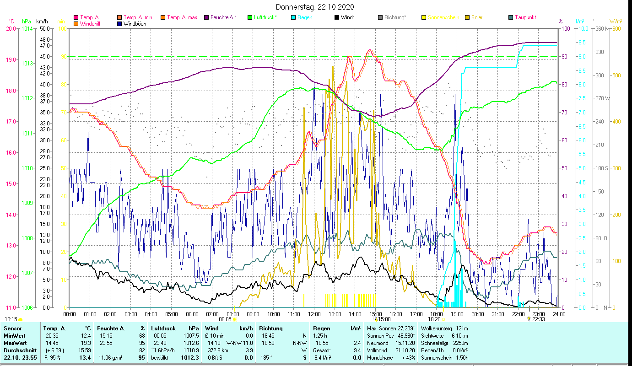Click the sun icon next to 10:15
632x366 pixels.
(x=20, y=319)
